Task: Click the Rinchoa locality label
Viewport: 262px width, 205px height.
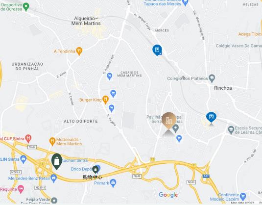Action: 223,88
